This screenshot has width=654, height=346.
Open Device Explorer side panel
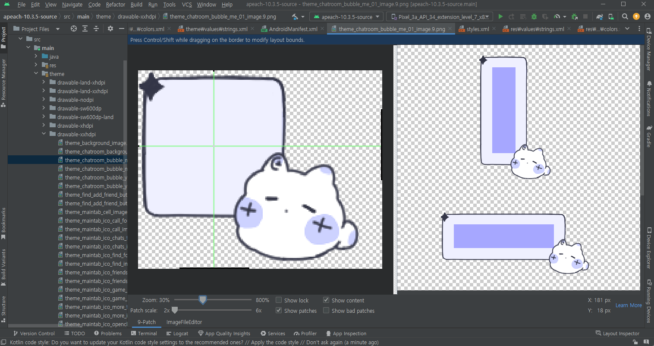648,248
